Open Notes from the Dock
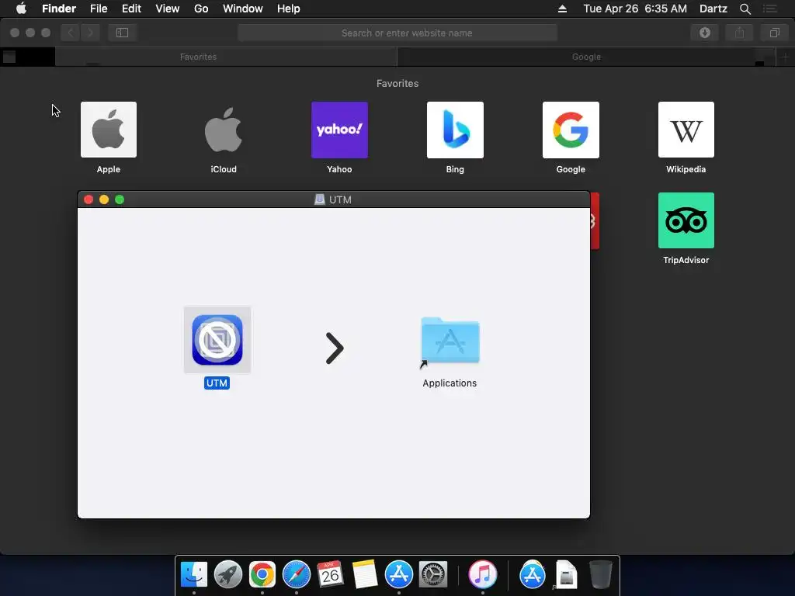The width and height of the screenshot is (795, 596). (364, 574)
